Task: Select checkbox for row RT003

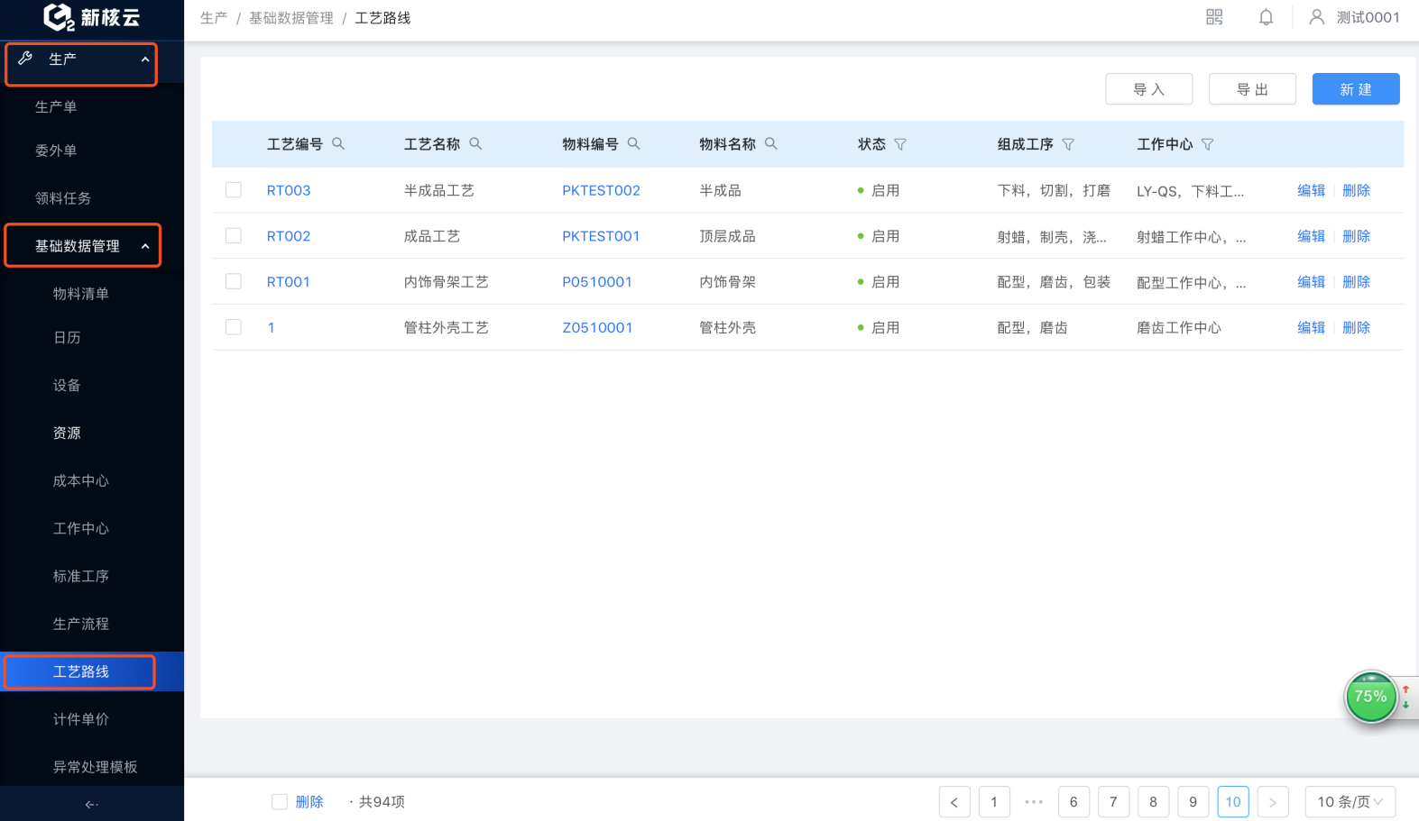Action: (x=234, y=190)
